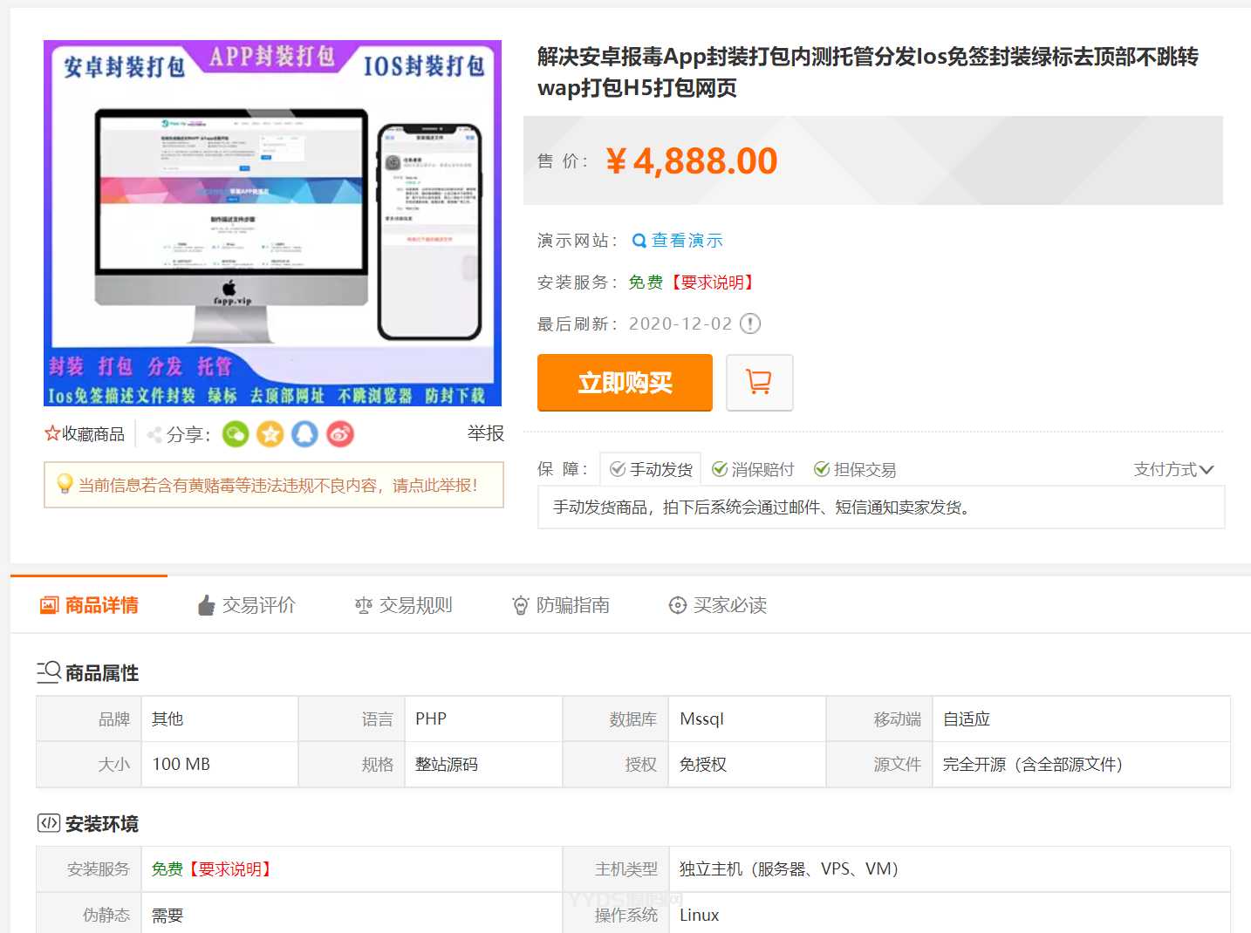Screen dimensions: 1251x933
Task: Click the product preview image
Action: coord(272,223)
